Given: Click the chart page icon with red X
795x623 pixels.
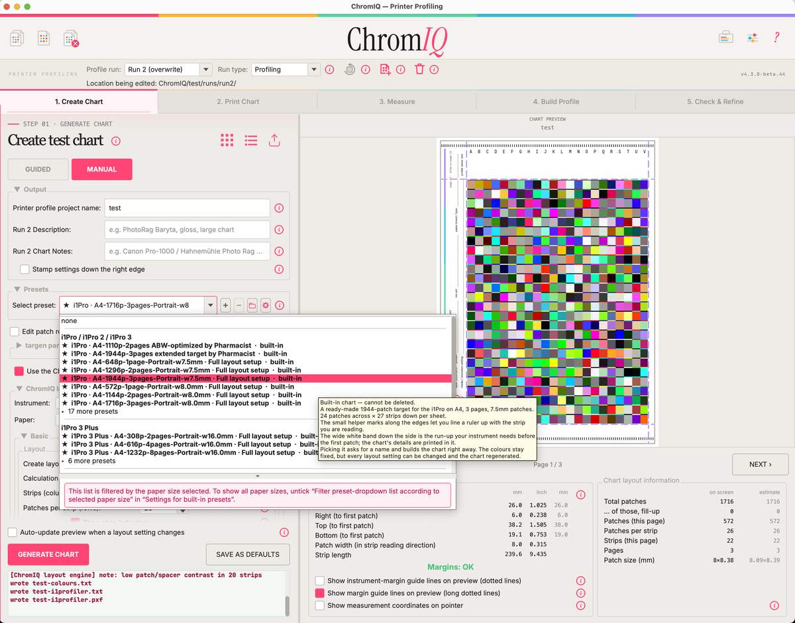Looking at the screenshot, I should click(71, 38).
